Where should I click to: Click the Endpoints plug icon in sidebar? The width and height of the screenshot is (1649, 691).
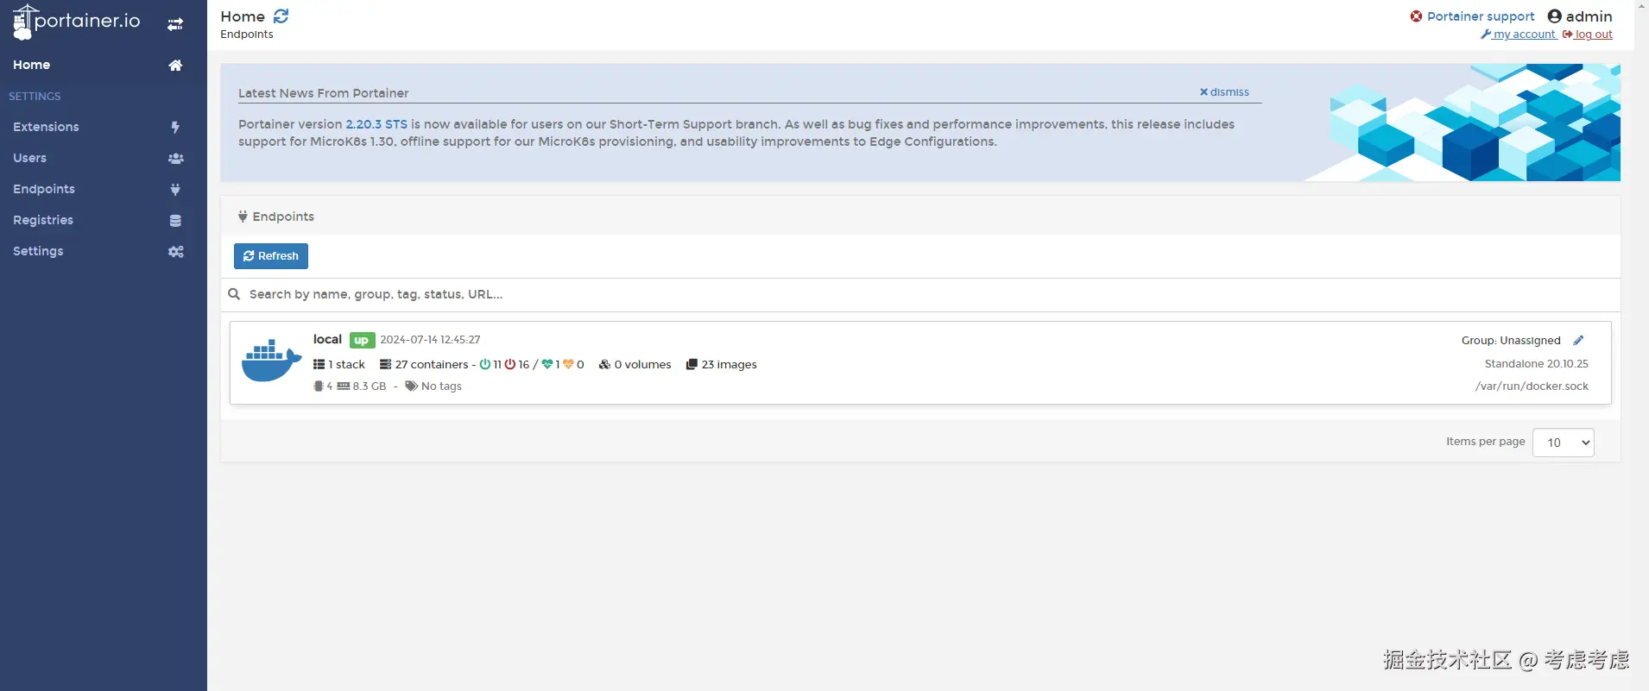coord(175,190)
